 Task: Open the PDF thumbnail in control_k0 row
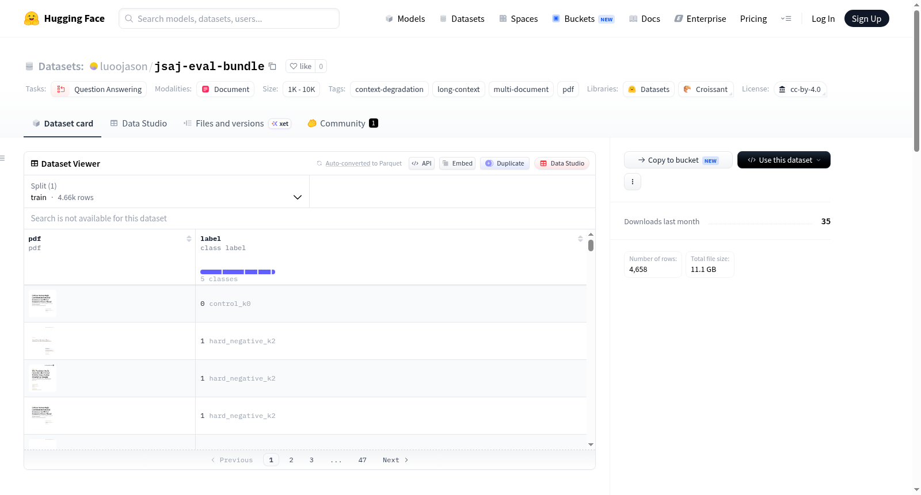[x=43, y=303]
